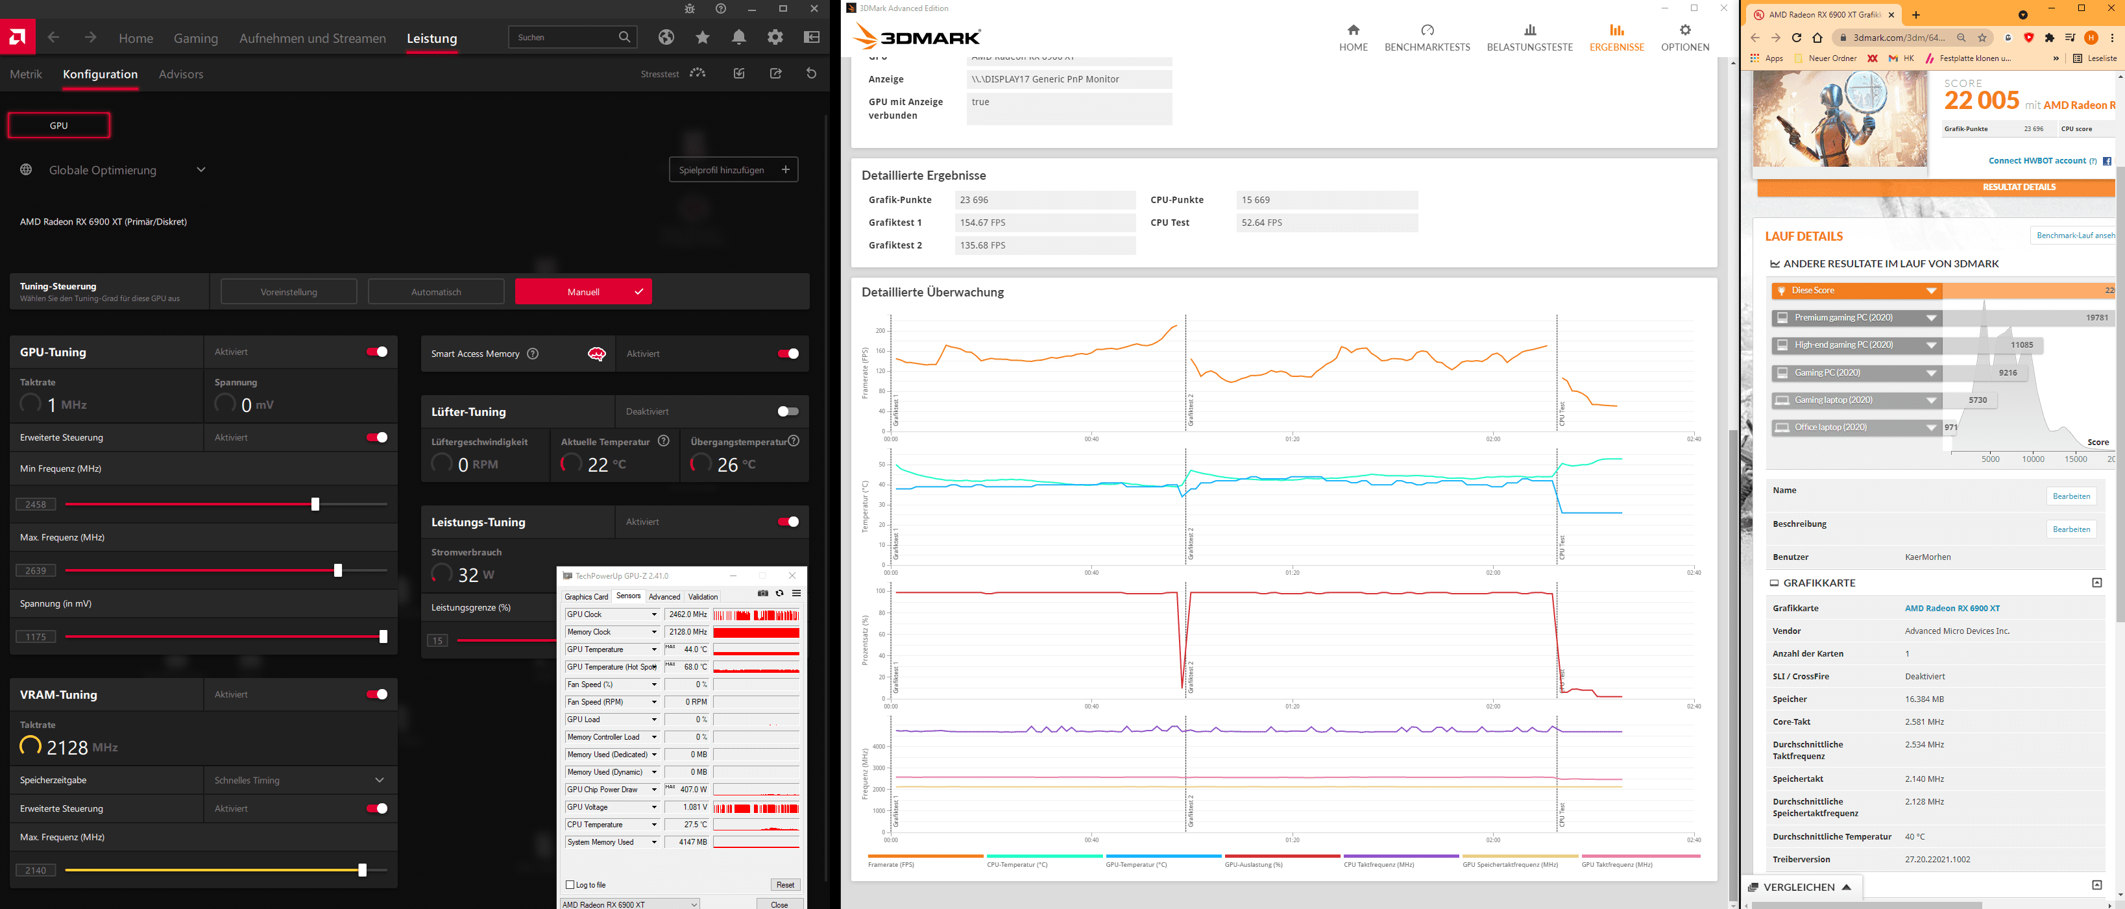Viewport: 2125px width, 909px height.
Task: Expand Diese Score dropdown
Action: pyautogui.click(x=1931, y=291)
